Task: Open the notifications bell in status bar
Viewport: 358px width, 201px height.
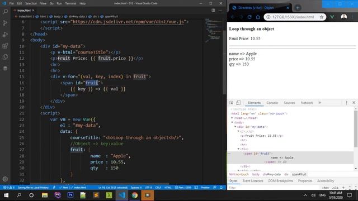Action: click(x=221, y=188)
